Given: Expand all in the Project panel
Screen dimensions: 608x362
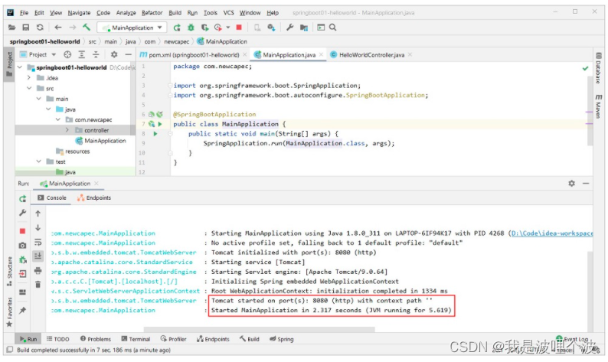Looking at the screenshot, I should tap(81, 54).
